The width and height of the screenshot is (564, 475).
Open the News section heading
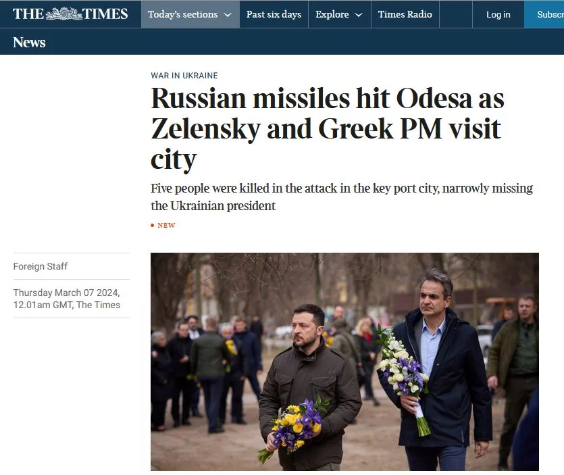(x=29, y=42)
